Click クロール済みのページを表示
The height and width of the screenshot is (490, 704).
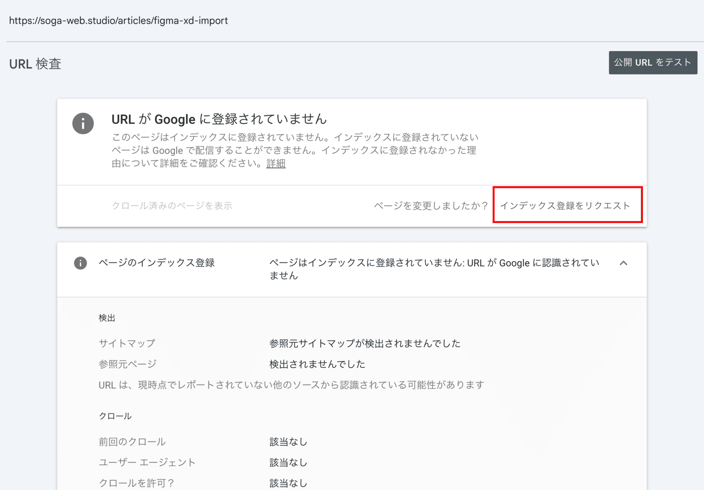point(171,206)
